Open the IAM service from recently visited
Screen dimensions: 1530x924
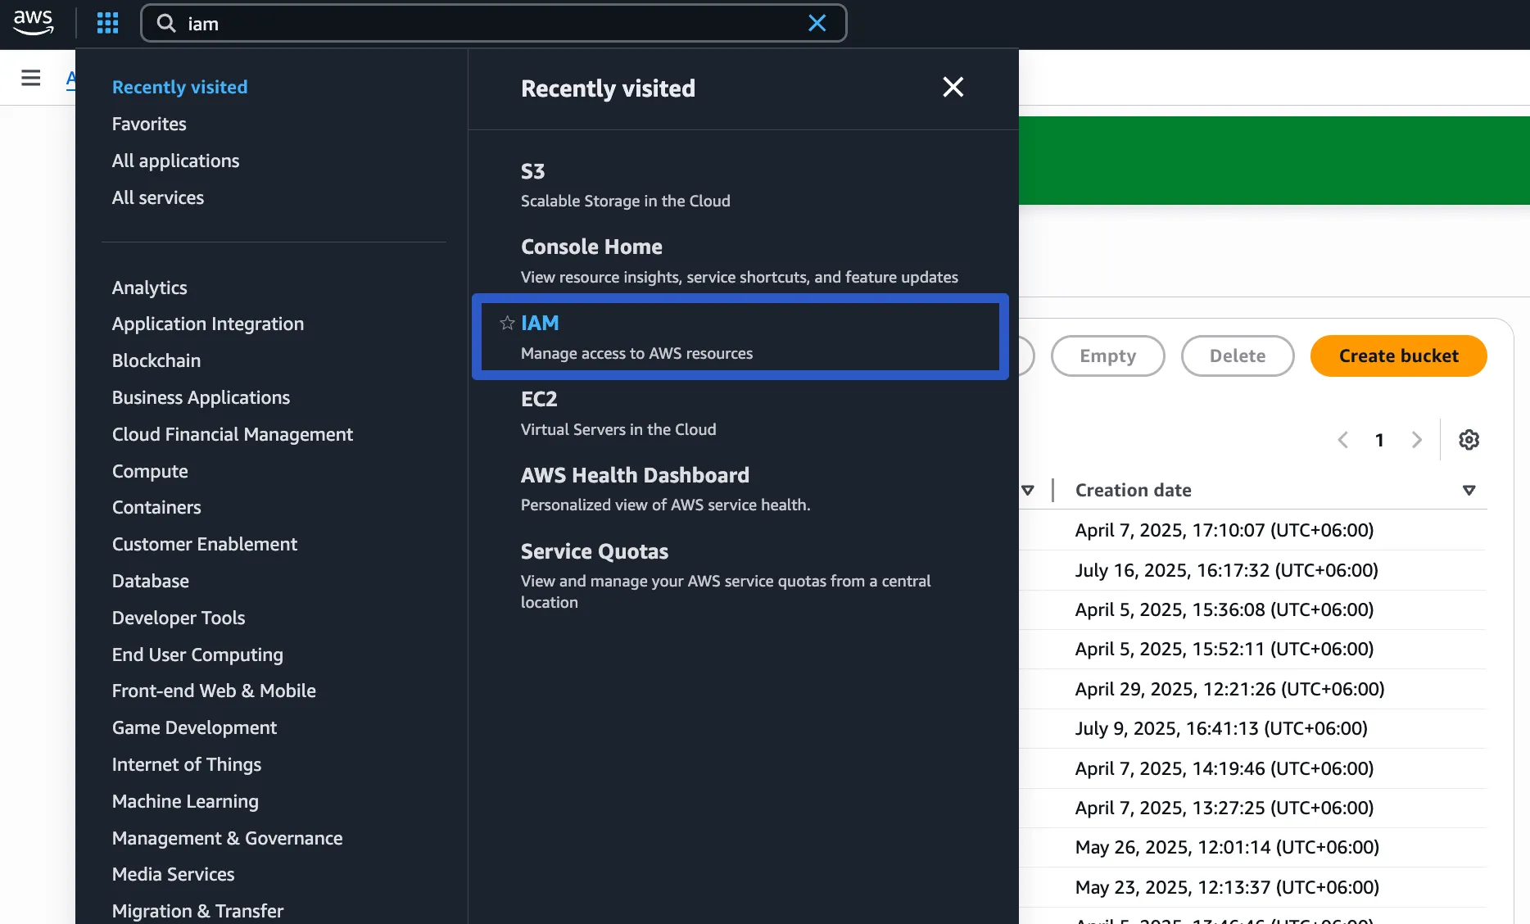click(540, 323)
